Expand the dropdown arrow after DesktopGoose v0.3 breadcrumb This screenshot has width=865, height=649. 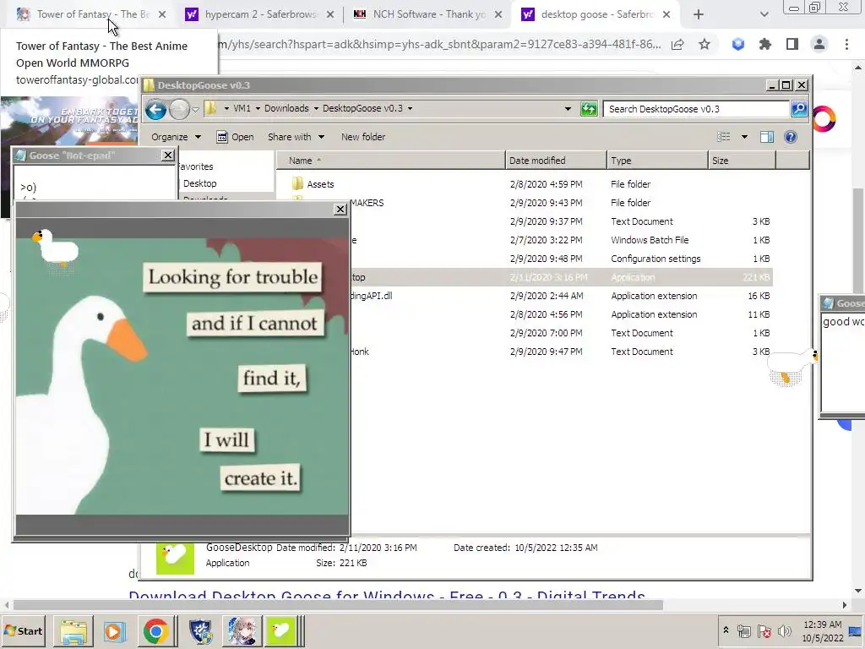[410, 108]
